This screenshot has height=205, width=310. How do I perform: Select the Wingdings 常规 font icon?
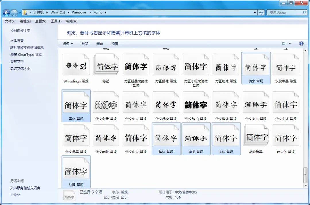tap(76, 64)
